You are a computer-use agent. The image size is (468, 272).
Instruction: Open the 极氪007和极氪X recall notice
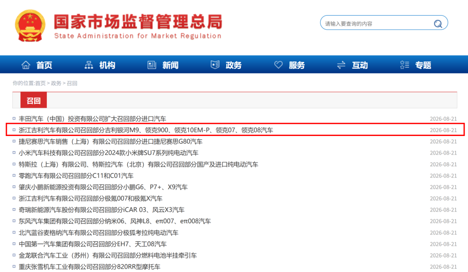tap(91, 198)
